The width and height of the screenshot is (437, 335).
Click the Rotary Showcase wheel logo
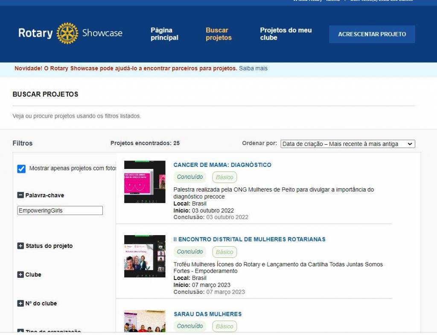click(67, 33)
